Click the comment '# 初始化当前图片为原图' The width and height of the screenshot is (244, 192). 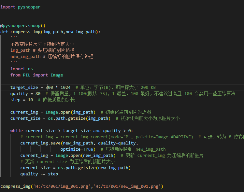pyautogui.click(x=126, y=112)
